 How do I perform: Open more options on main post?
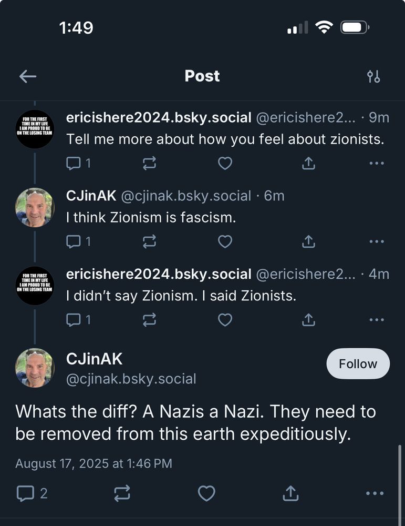coord(375,493)
